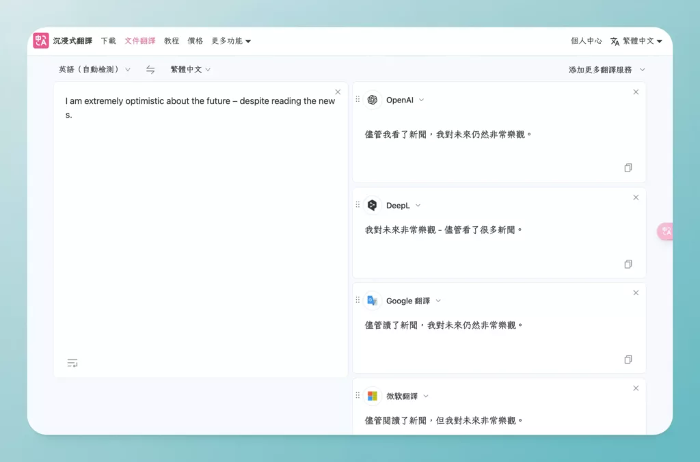
Task: Click the Immersive Translate pink logo icon
Action: click(40, 40)
